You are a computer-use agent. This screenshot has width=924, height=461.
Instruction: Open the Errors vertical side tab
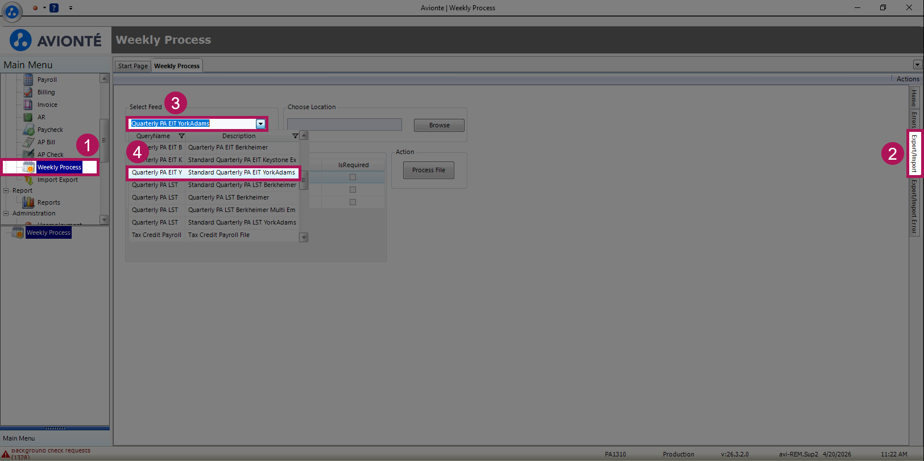pyautogui.click(x=914, y=119)
